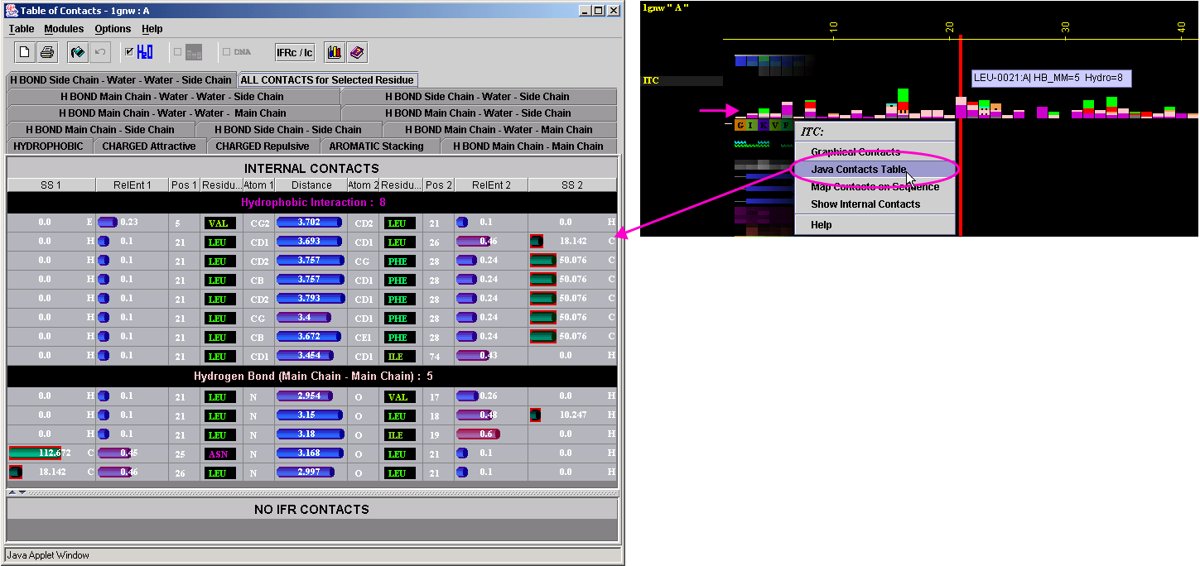Image resolution: width=1200 pixels, height=566 pixels.
Task: Click the greyed DNA label icon
Action: click(x=242, y=52)
